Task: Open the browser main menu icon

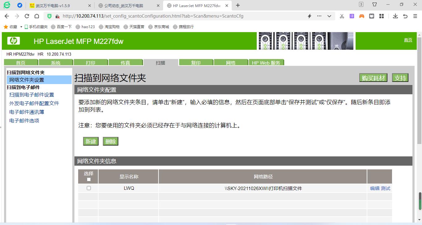Action: [x=415, y=16]
